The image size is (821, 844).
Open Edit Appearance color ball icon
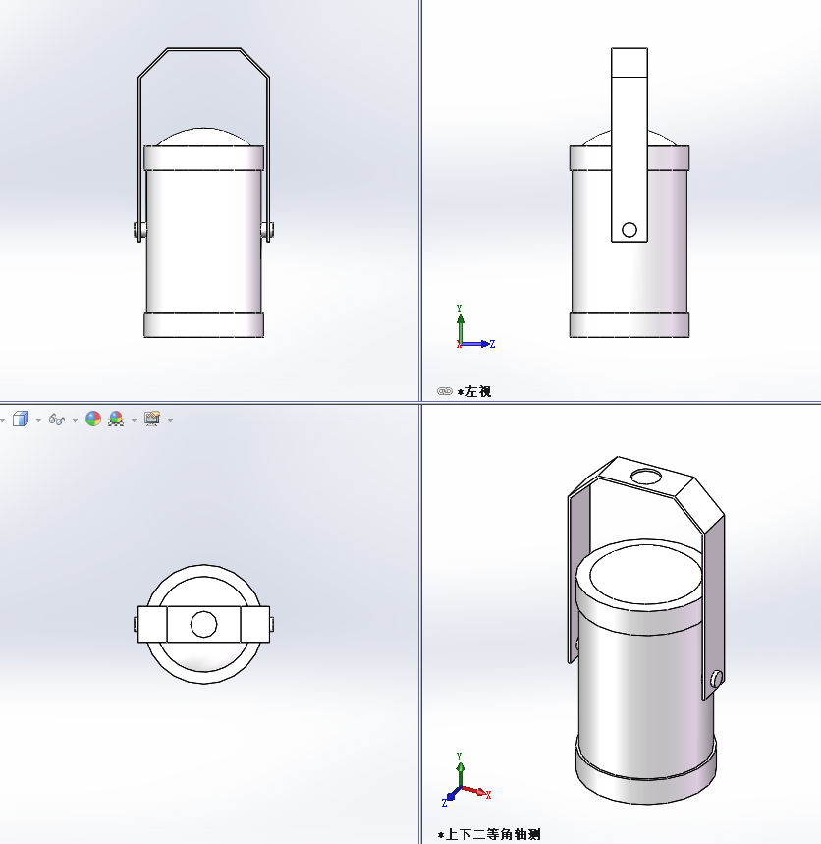coord(93,419)
